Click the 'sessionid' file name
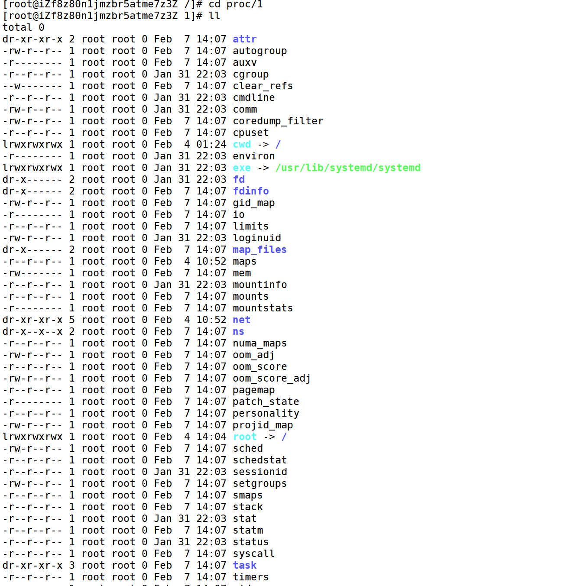The width and height of the screenshot is (571, 586). click(260, 472)
